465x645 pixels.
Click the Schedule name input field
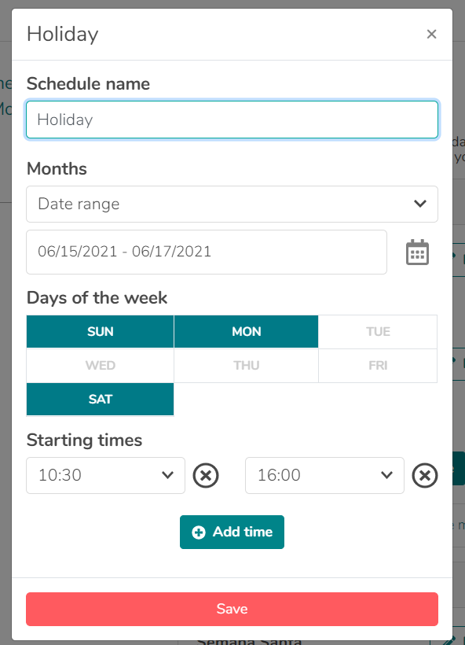232,119
